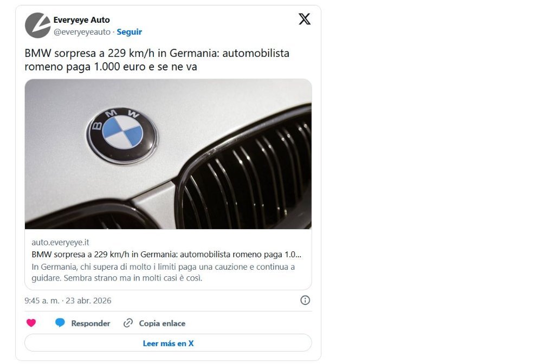Screen dimensions: 542x364
Task: Click the tweet text about BMW at 229 km/h
Action: point(157,60)
